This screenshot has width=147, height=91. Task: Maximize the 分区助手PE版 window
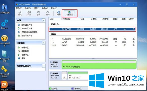click(x=127, y=5)
